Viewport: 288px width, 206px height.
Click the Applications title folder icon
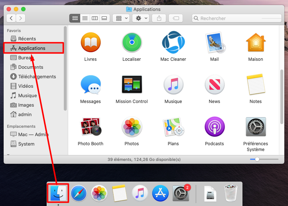pyautogui.click(x=129, y=9)
